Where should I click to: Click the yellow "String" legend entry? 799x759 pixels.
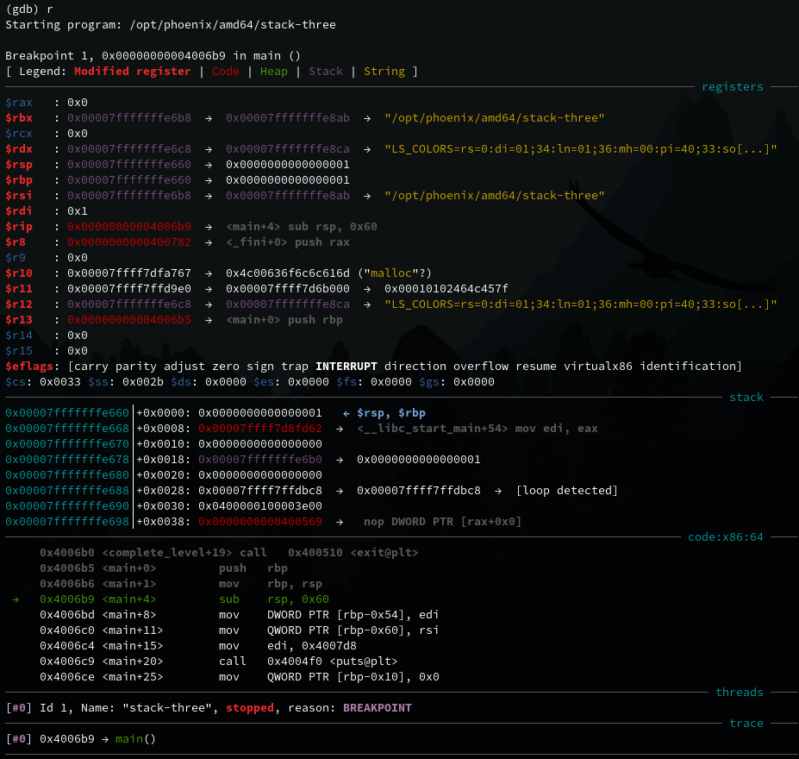tap(384, 72)
